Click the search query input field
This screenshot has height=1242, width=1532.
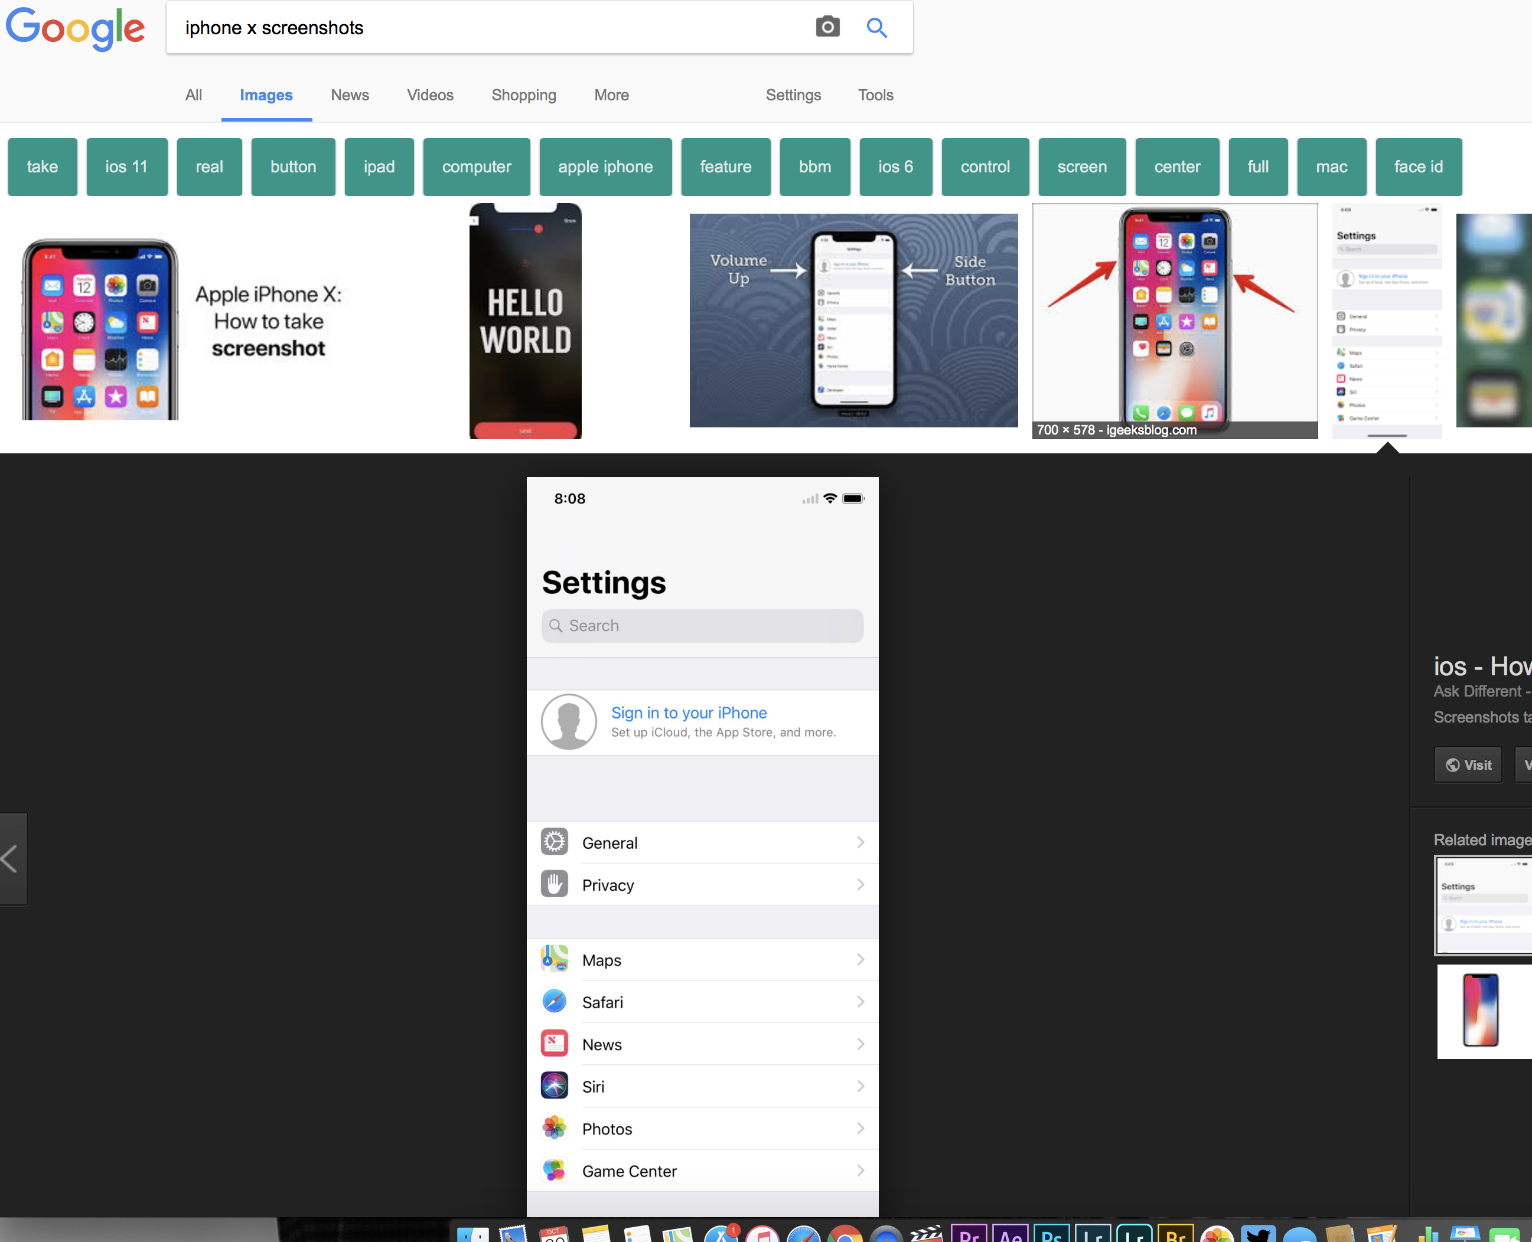point(487,28)
